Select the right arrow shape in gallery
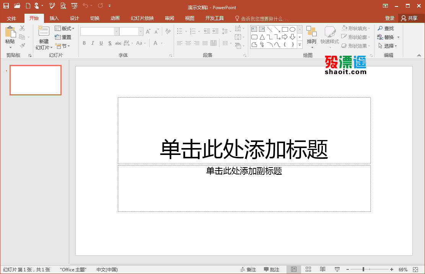This screenshot has height=274, width=425. [x=285, y=37]
